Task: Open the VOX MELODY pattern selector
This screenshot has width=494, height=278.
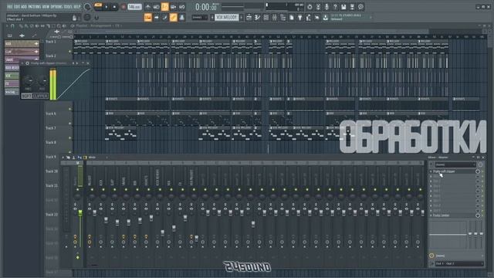Action: [226, 17]
